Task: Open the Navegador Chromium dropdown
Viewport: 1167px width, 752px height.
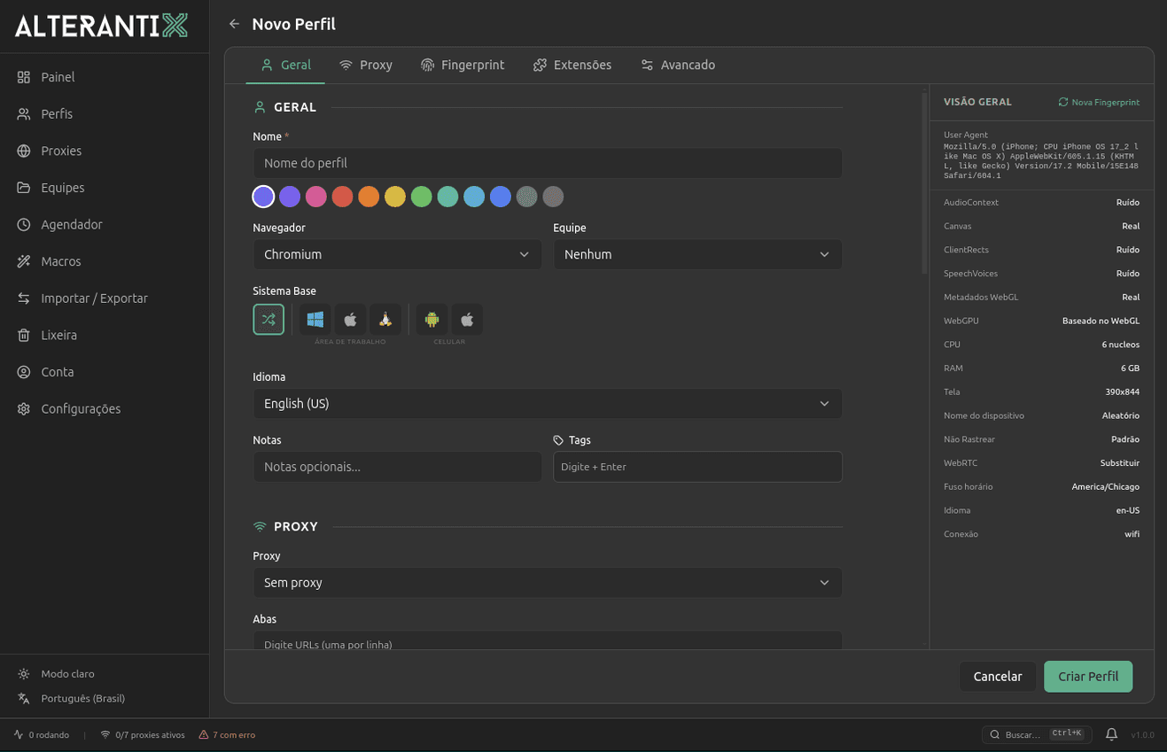Action: (397, 254)
